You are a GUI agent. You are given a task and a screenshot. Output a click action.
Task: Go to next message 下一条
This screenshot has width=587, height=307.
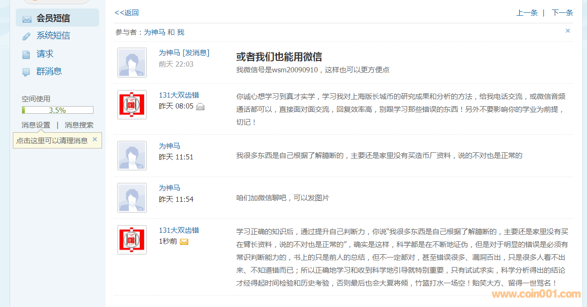(562, 13)
